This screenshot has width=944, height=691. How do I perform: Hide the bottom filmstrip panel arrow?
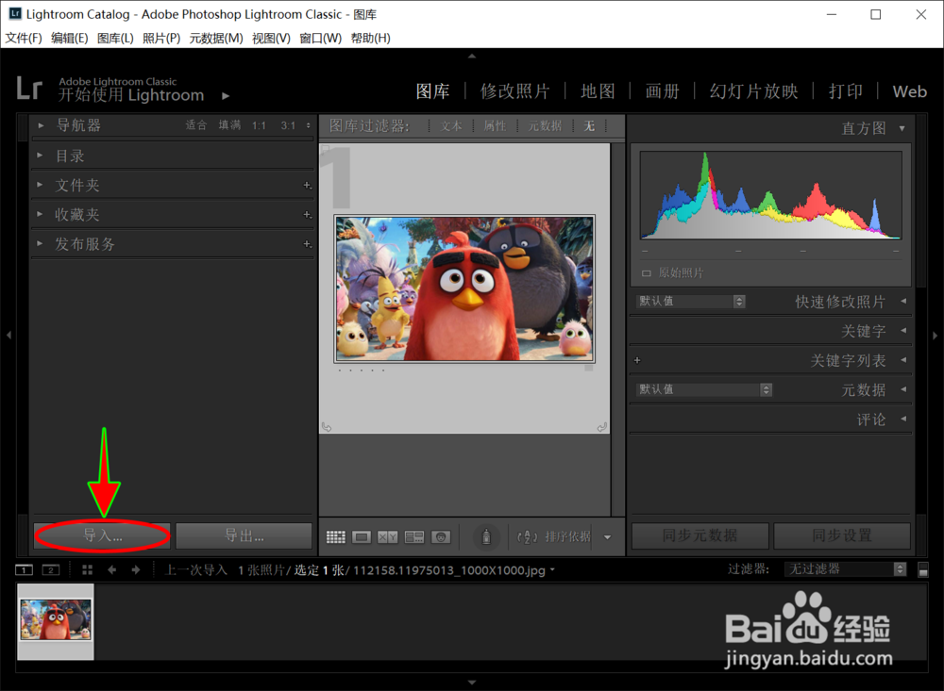coord(472,683)
